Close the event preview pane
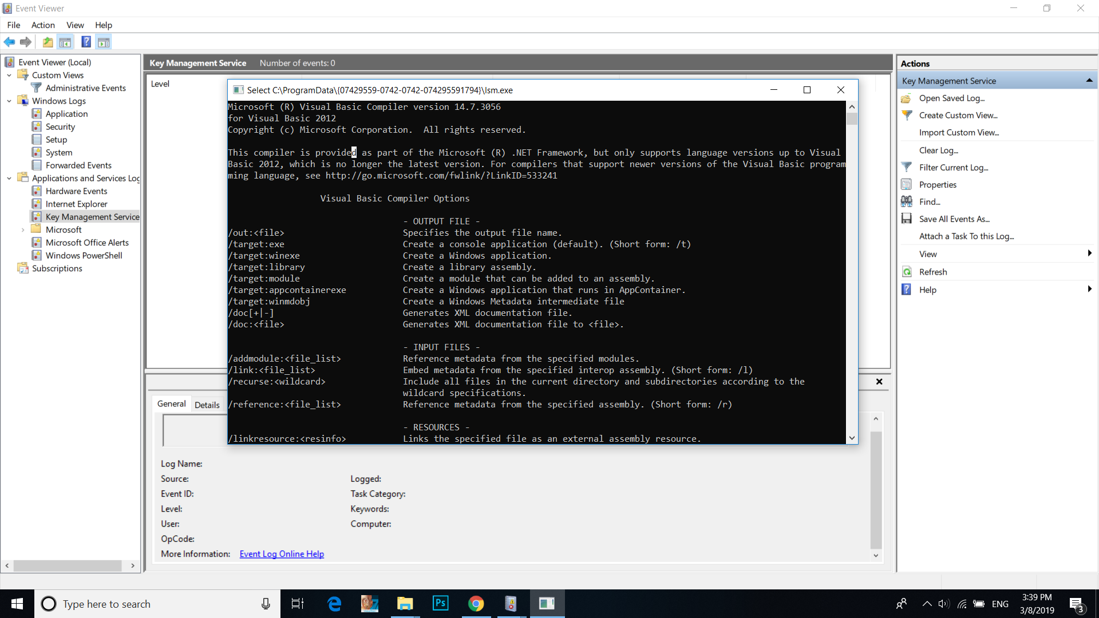Viewport: 1099px width, 618px height. [x=879, y=382]
